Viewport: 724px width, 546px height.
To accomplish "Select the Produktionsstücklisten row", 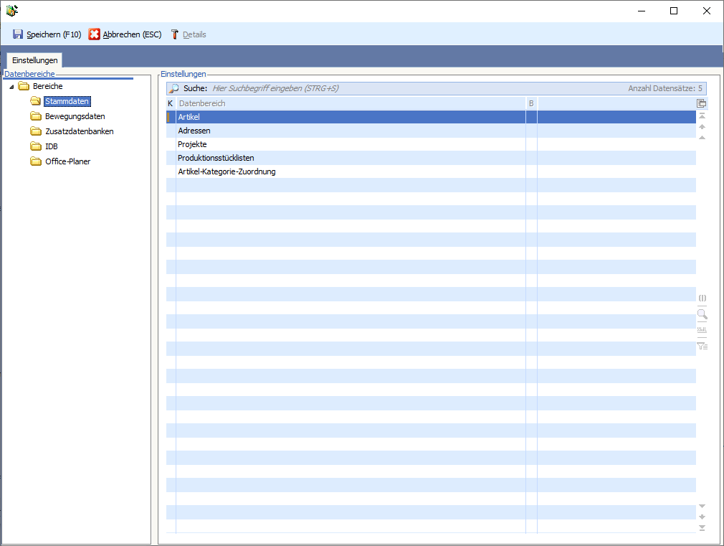I will pos(216,158).
